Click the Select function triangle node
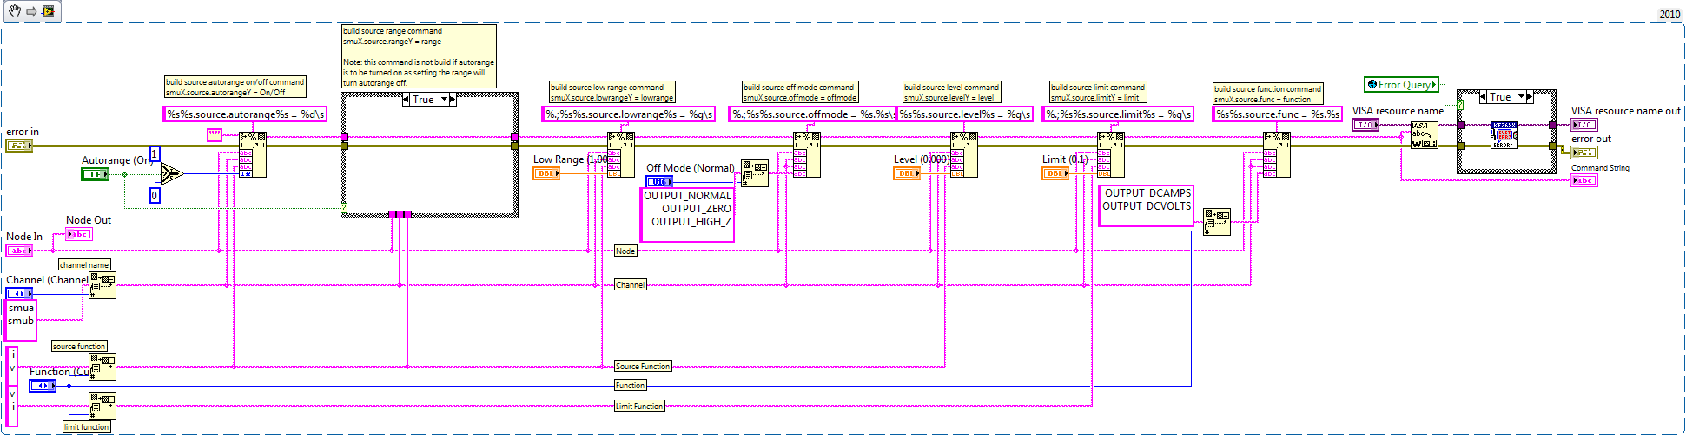 [x=171, y=174]
